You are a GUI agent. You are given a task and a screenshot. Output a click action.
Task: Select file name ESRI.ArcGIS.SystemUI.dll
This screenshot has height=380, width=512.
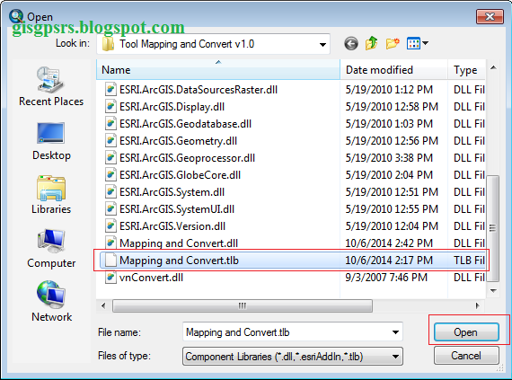(x=177, y=209)
